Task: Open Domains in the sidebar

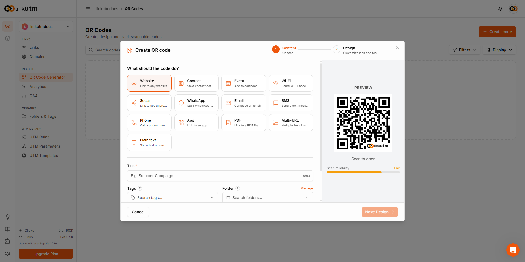Action: click(46, 57)
